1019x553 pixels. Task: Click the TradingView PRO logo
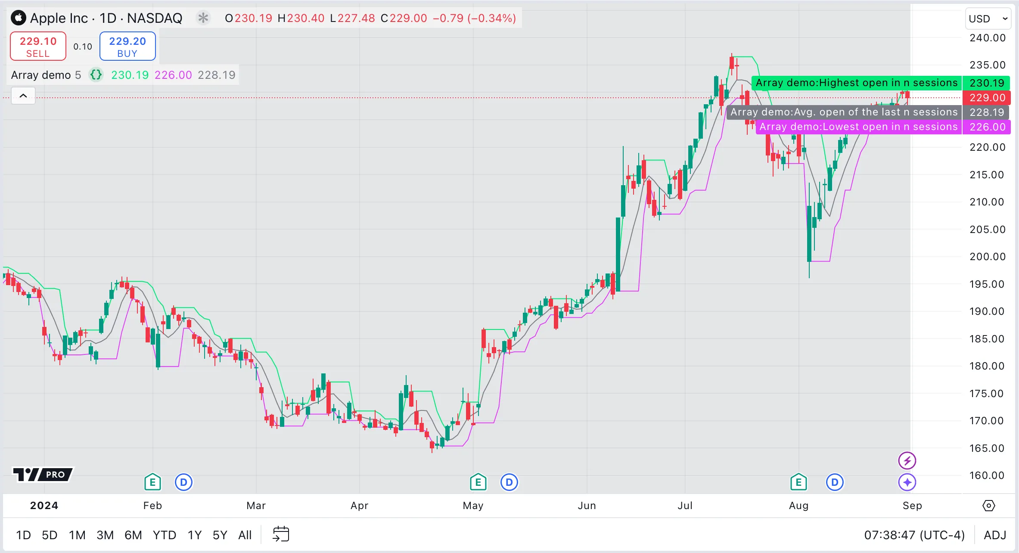click(43, 474)
